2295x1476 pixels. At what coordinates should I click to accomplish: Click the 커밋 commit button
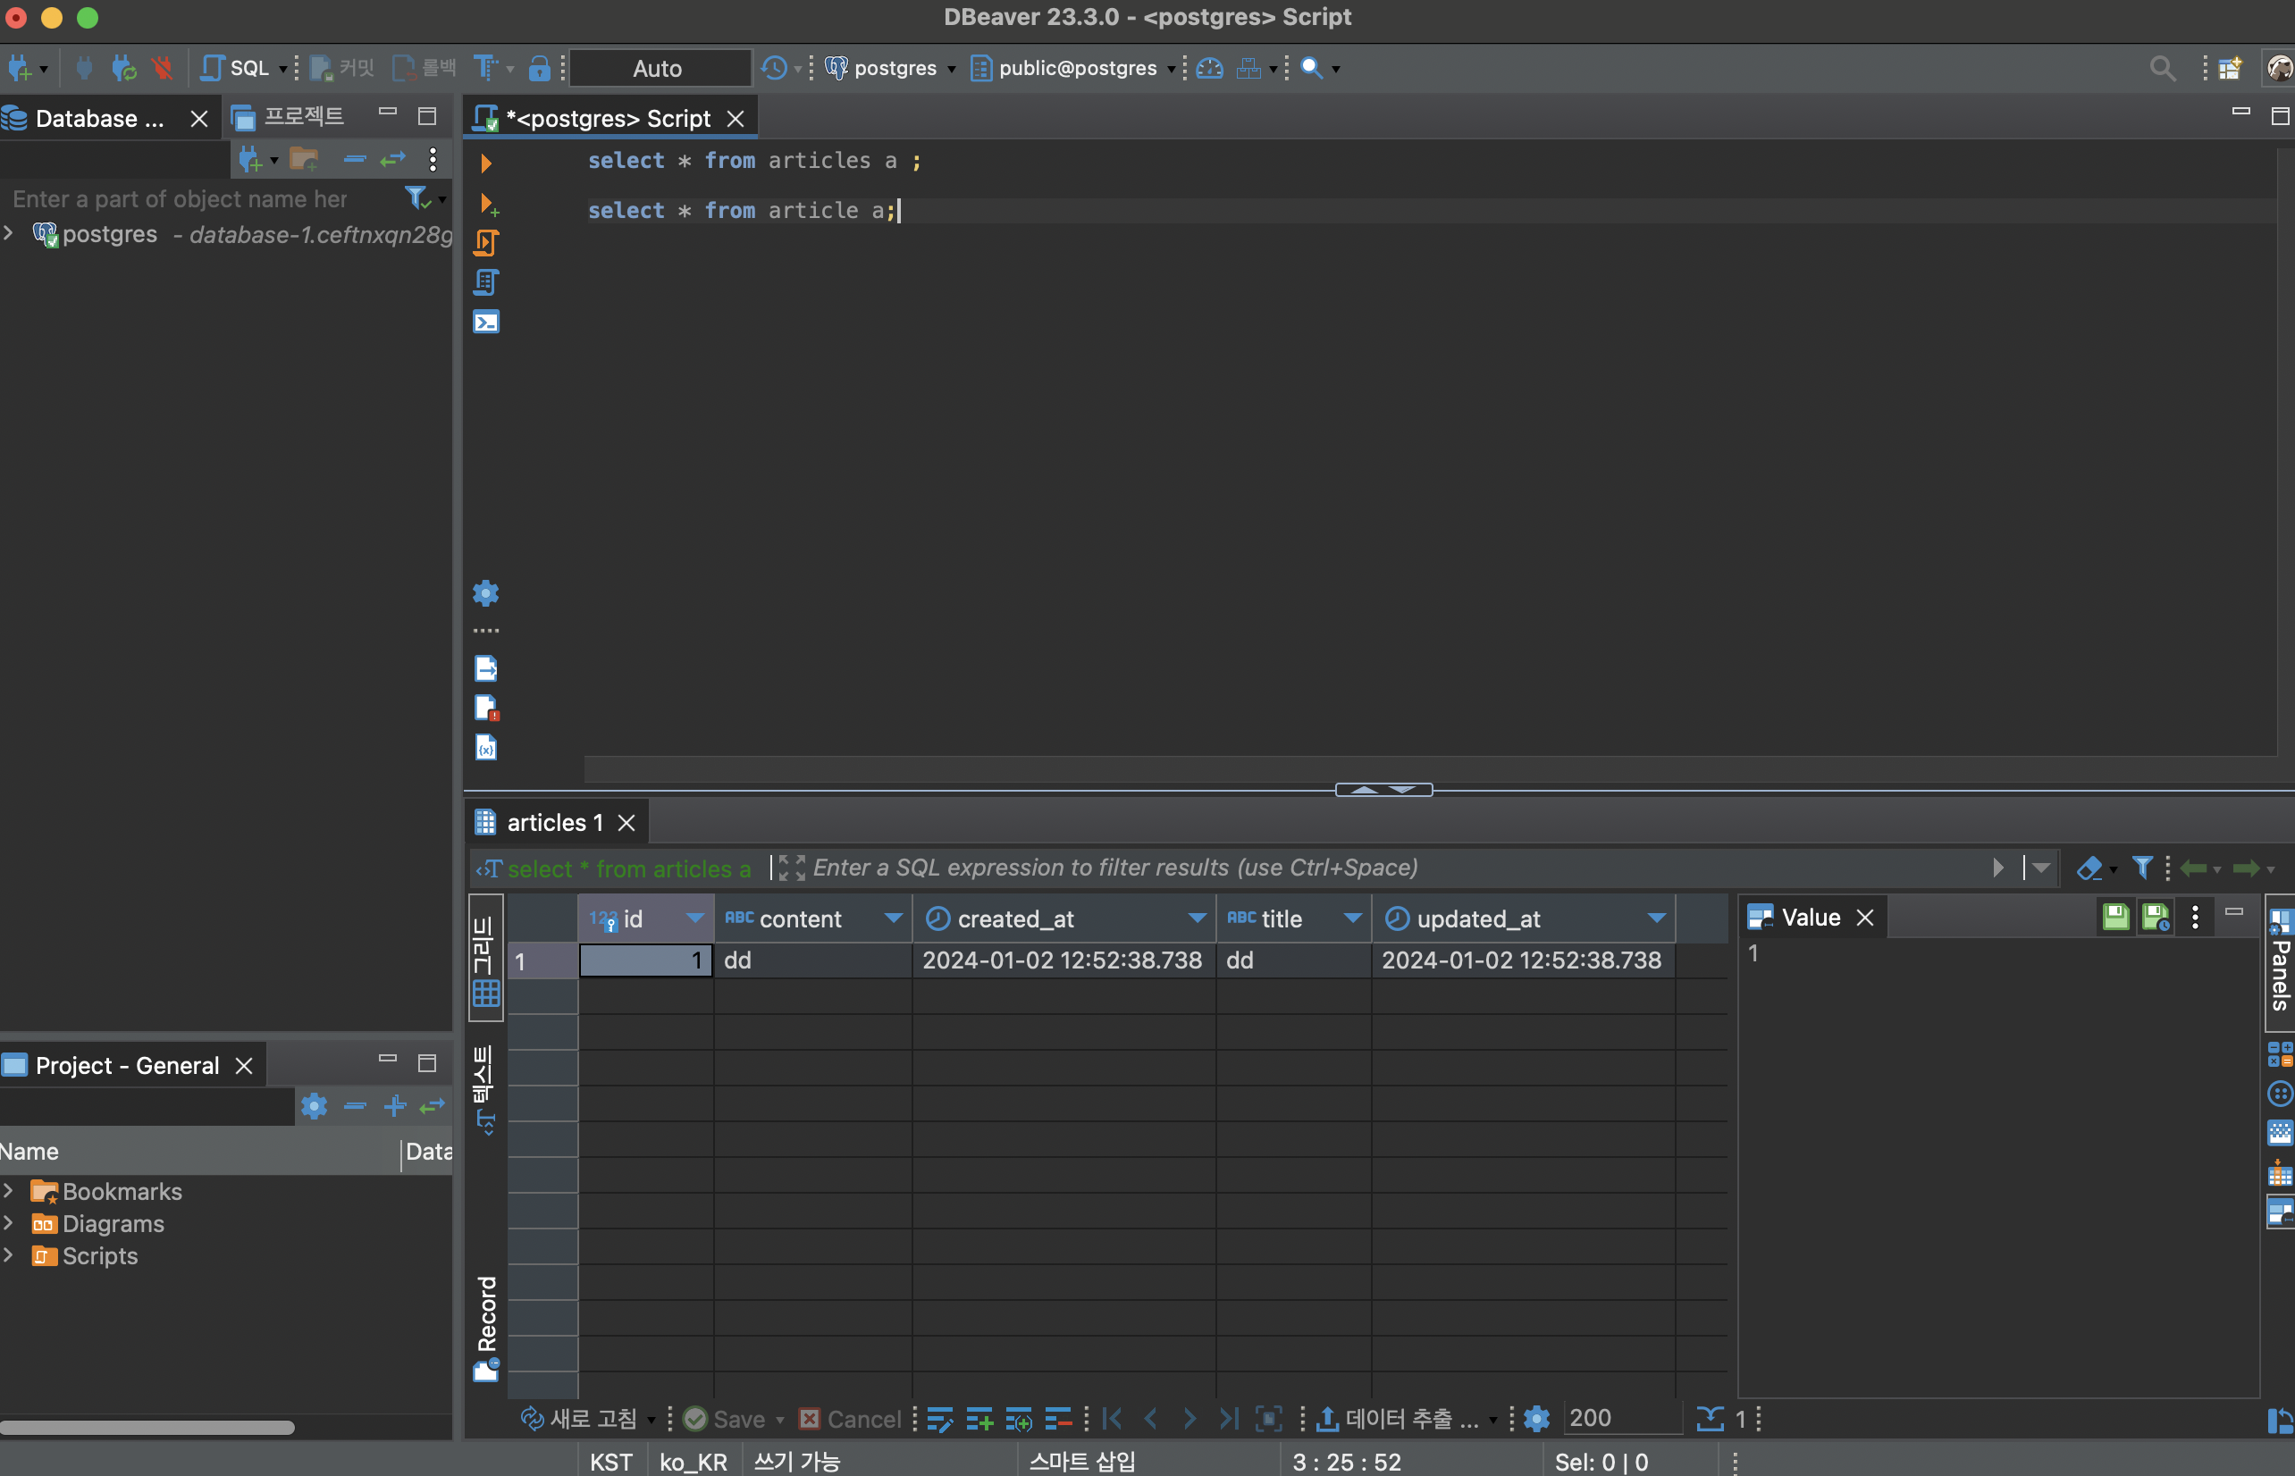pyautogui.click(x=343, y=68)
